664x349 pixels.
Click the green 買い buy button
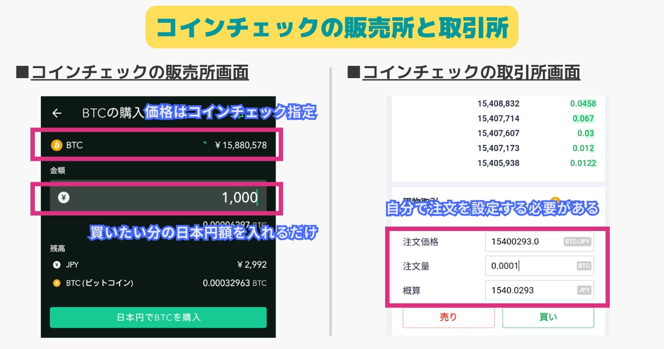[x=548, y=317]
